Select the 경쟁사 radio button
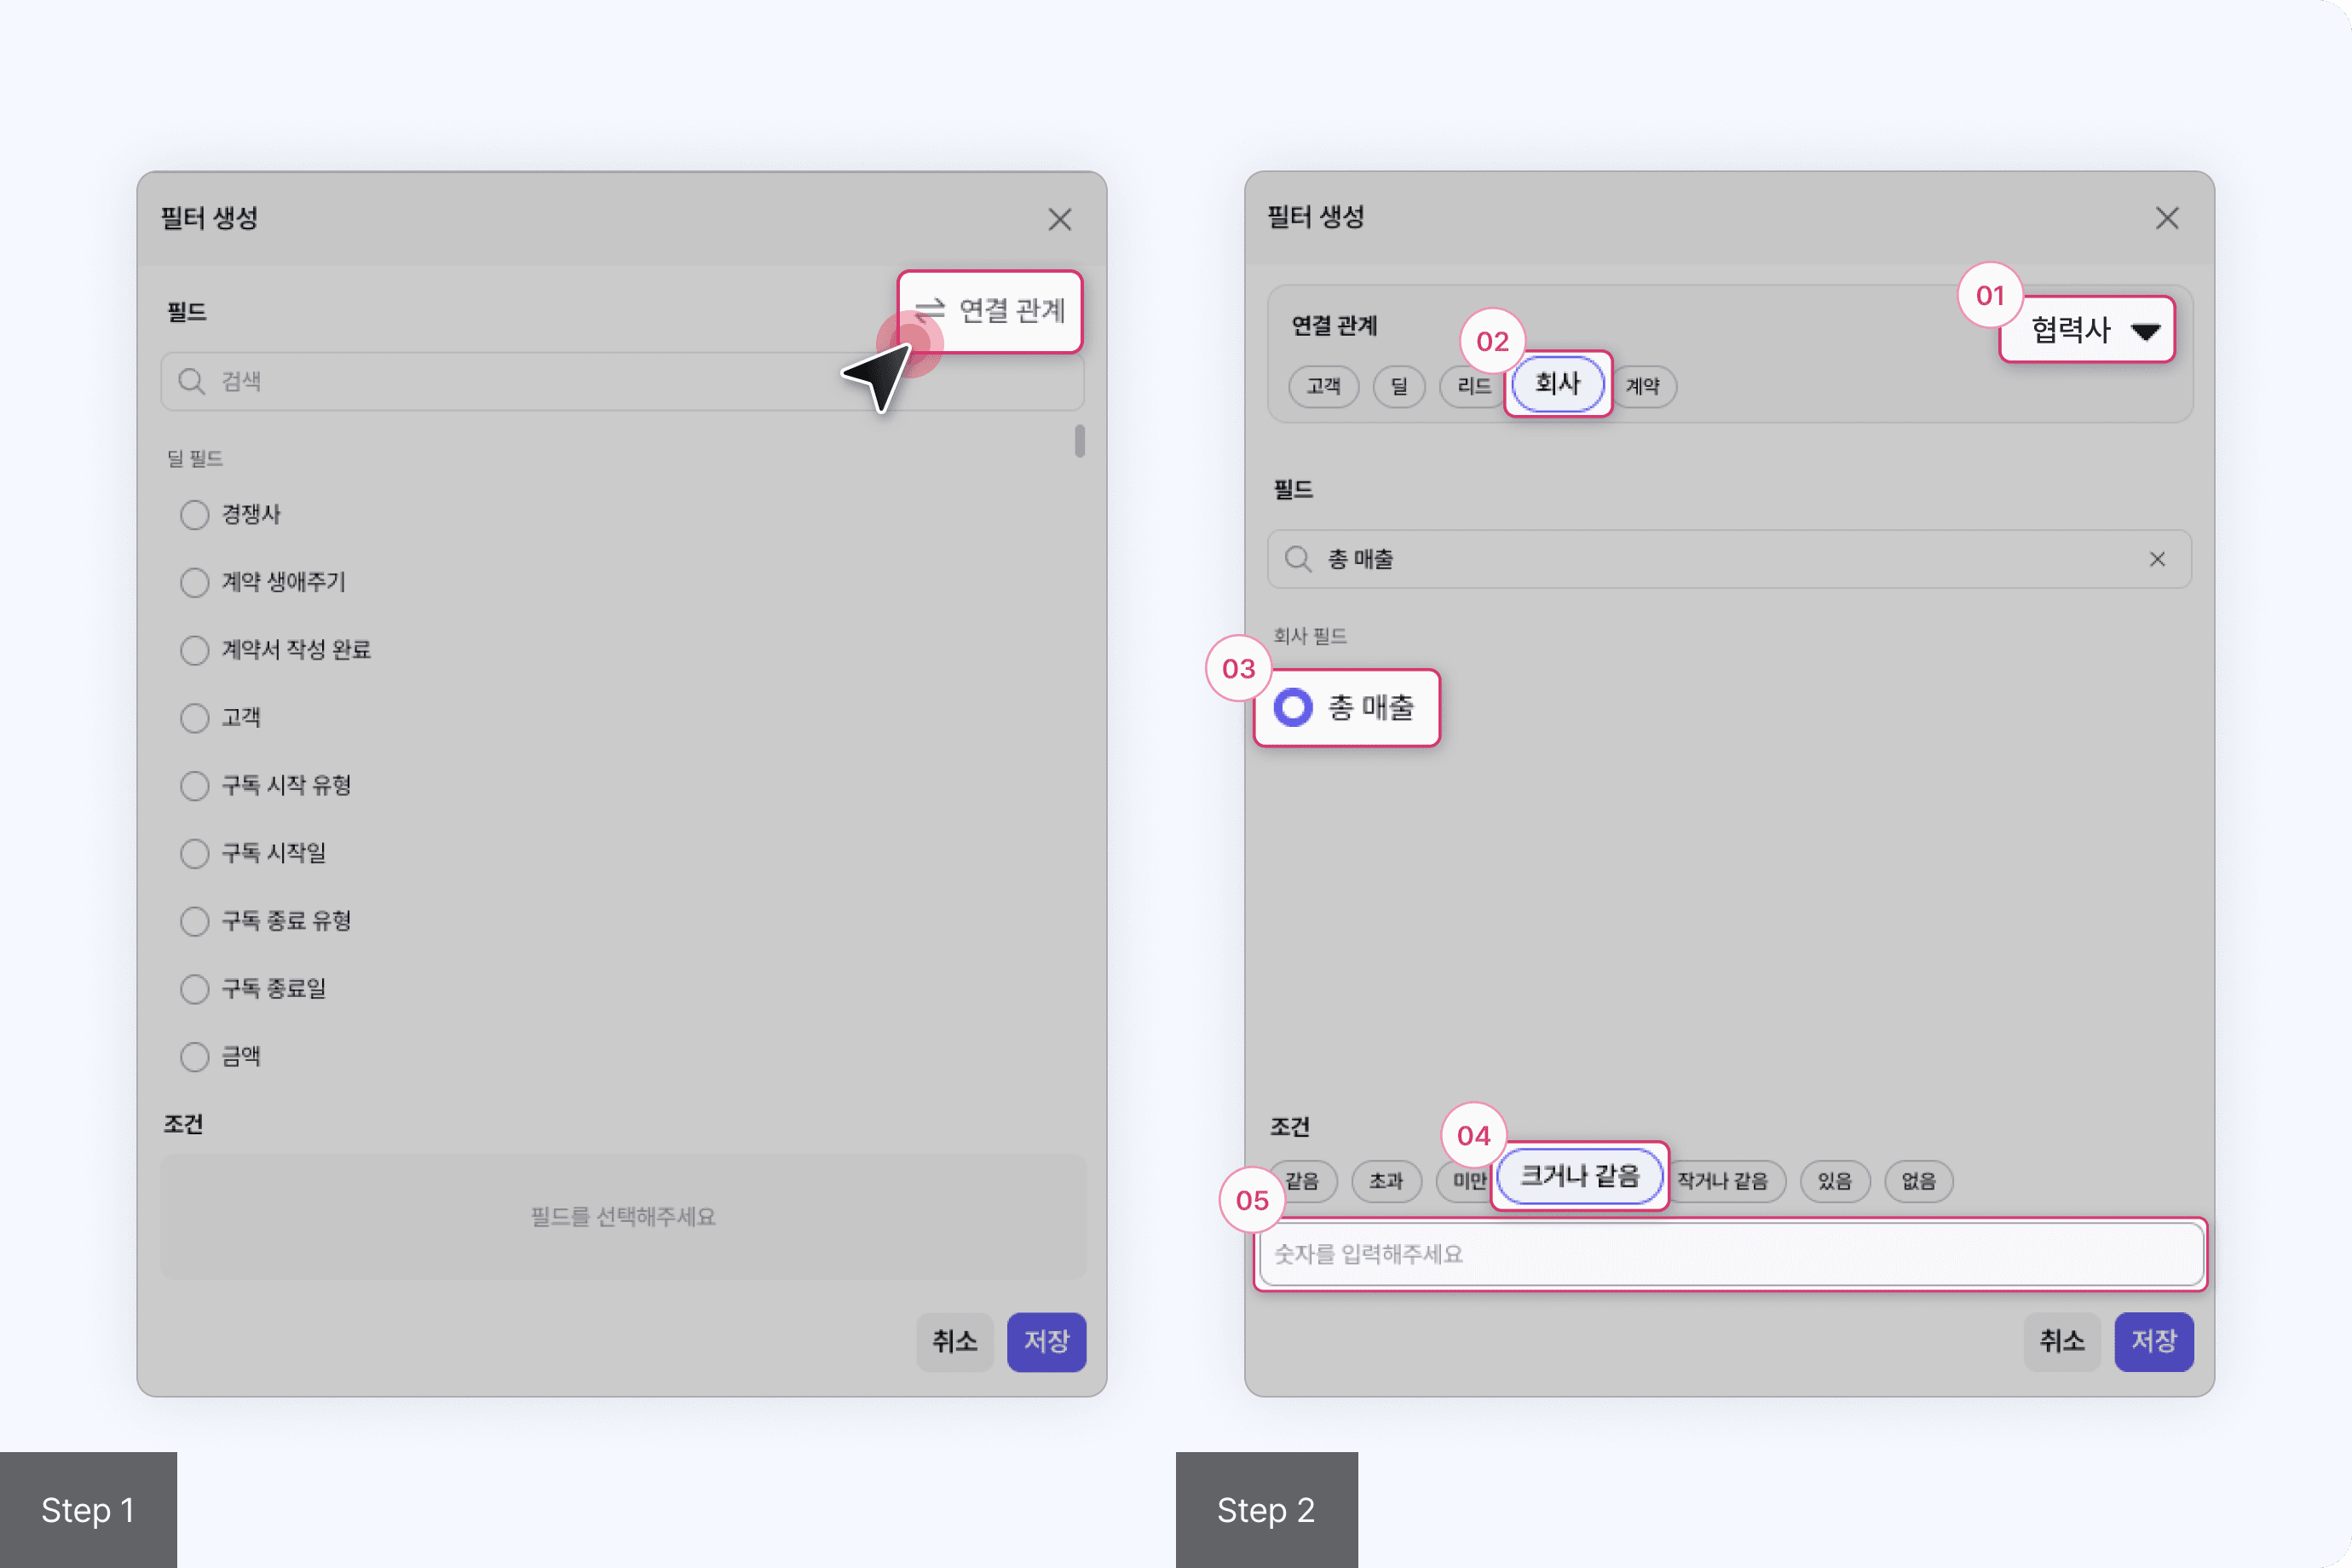Viewport: 2352px width, 1568px height. click(194, 515)
